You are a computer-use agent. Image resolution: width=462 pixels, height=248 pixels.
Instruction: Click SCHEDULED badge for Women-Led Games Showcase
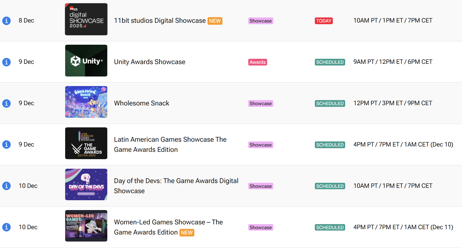point(330,227)
